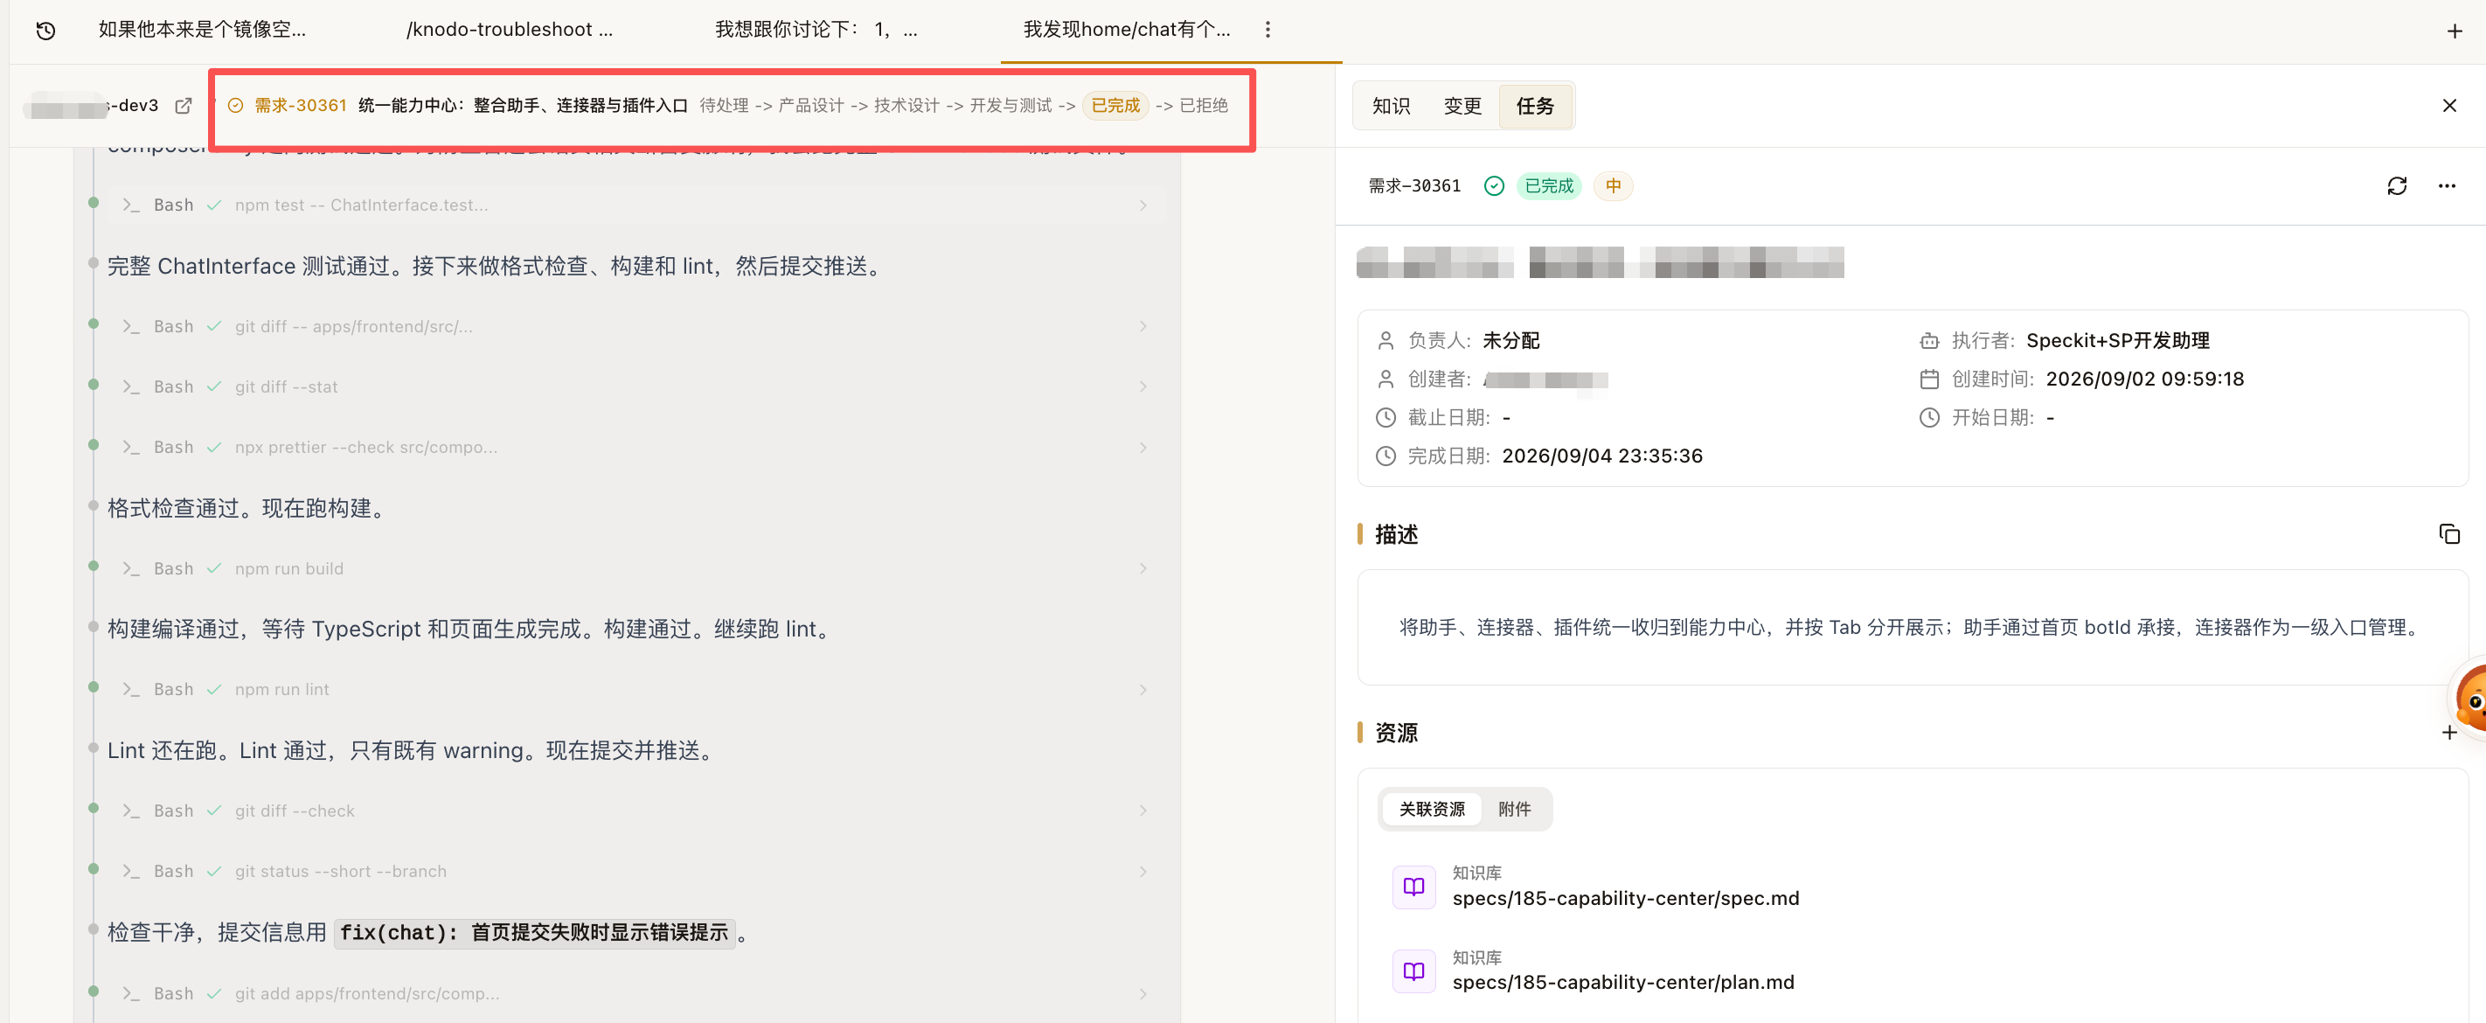Switch to the 如果他本来是个镜像空 conversation tab

[203, 30]
